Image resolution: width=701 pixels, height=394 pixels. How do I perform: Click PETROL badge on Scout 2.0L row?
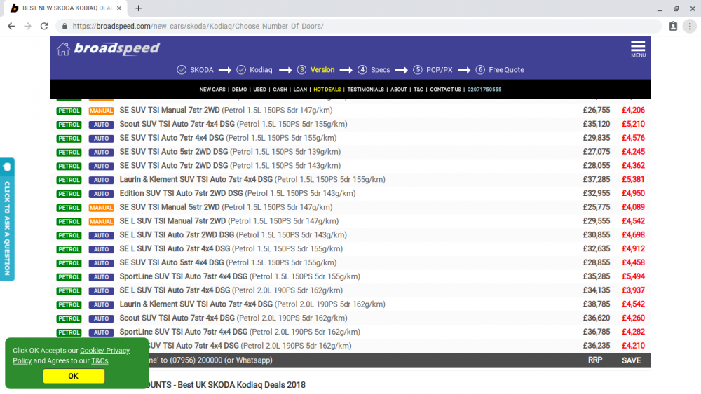click(69, 318)
